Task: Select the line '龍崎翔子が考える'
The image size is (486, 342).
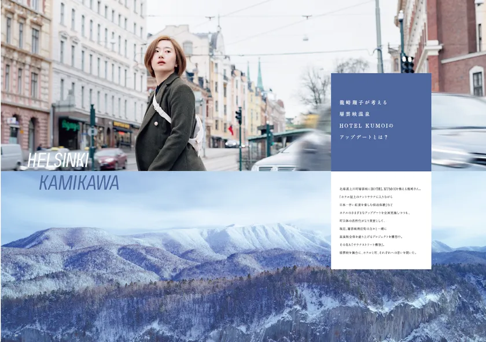Action: (363, 102)
